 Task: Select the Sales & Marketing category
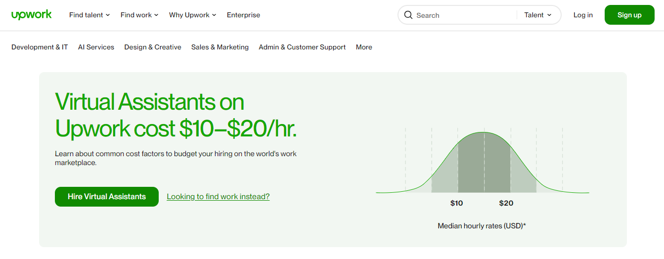point(220,47)
